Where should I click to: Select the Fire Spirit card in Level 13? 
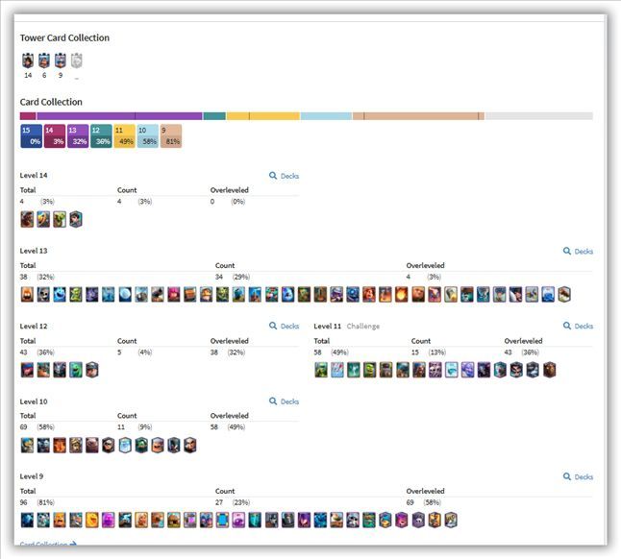coord(27,294)
